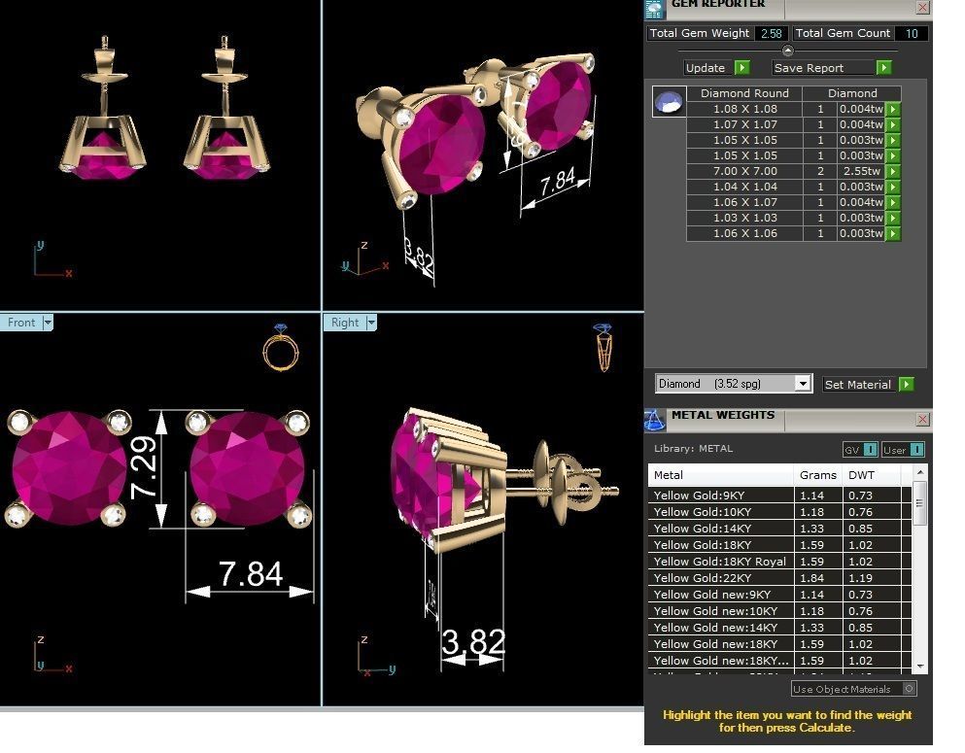Click the Total Gem Count value field
Image resolution: width=965 pixels, height=753 pixels.
(x=912, y=34)
